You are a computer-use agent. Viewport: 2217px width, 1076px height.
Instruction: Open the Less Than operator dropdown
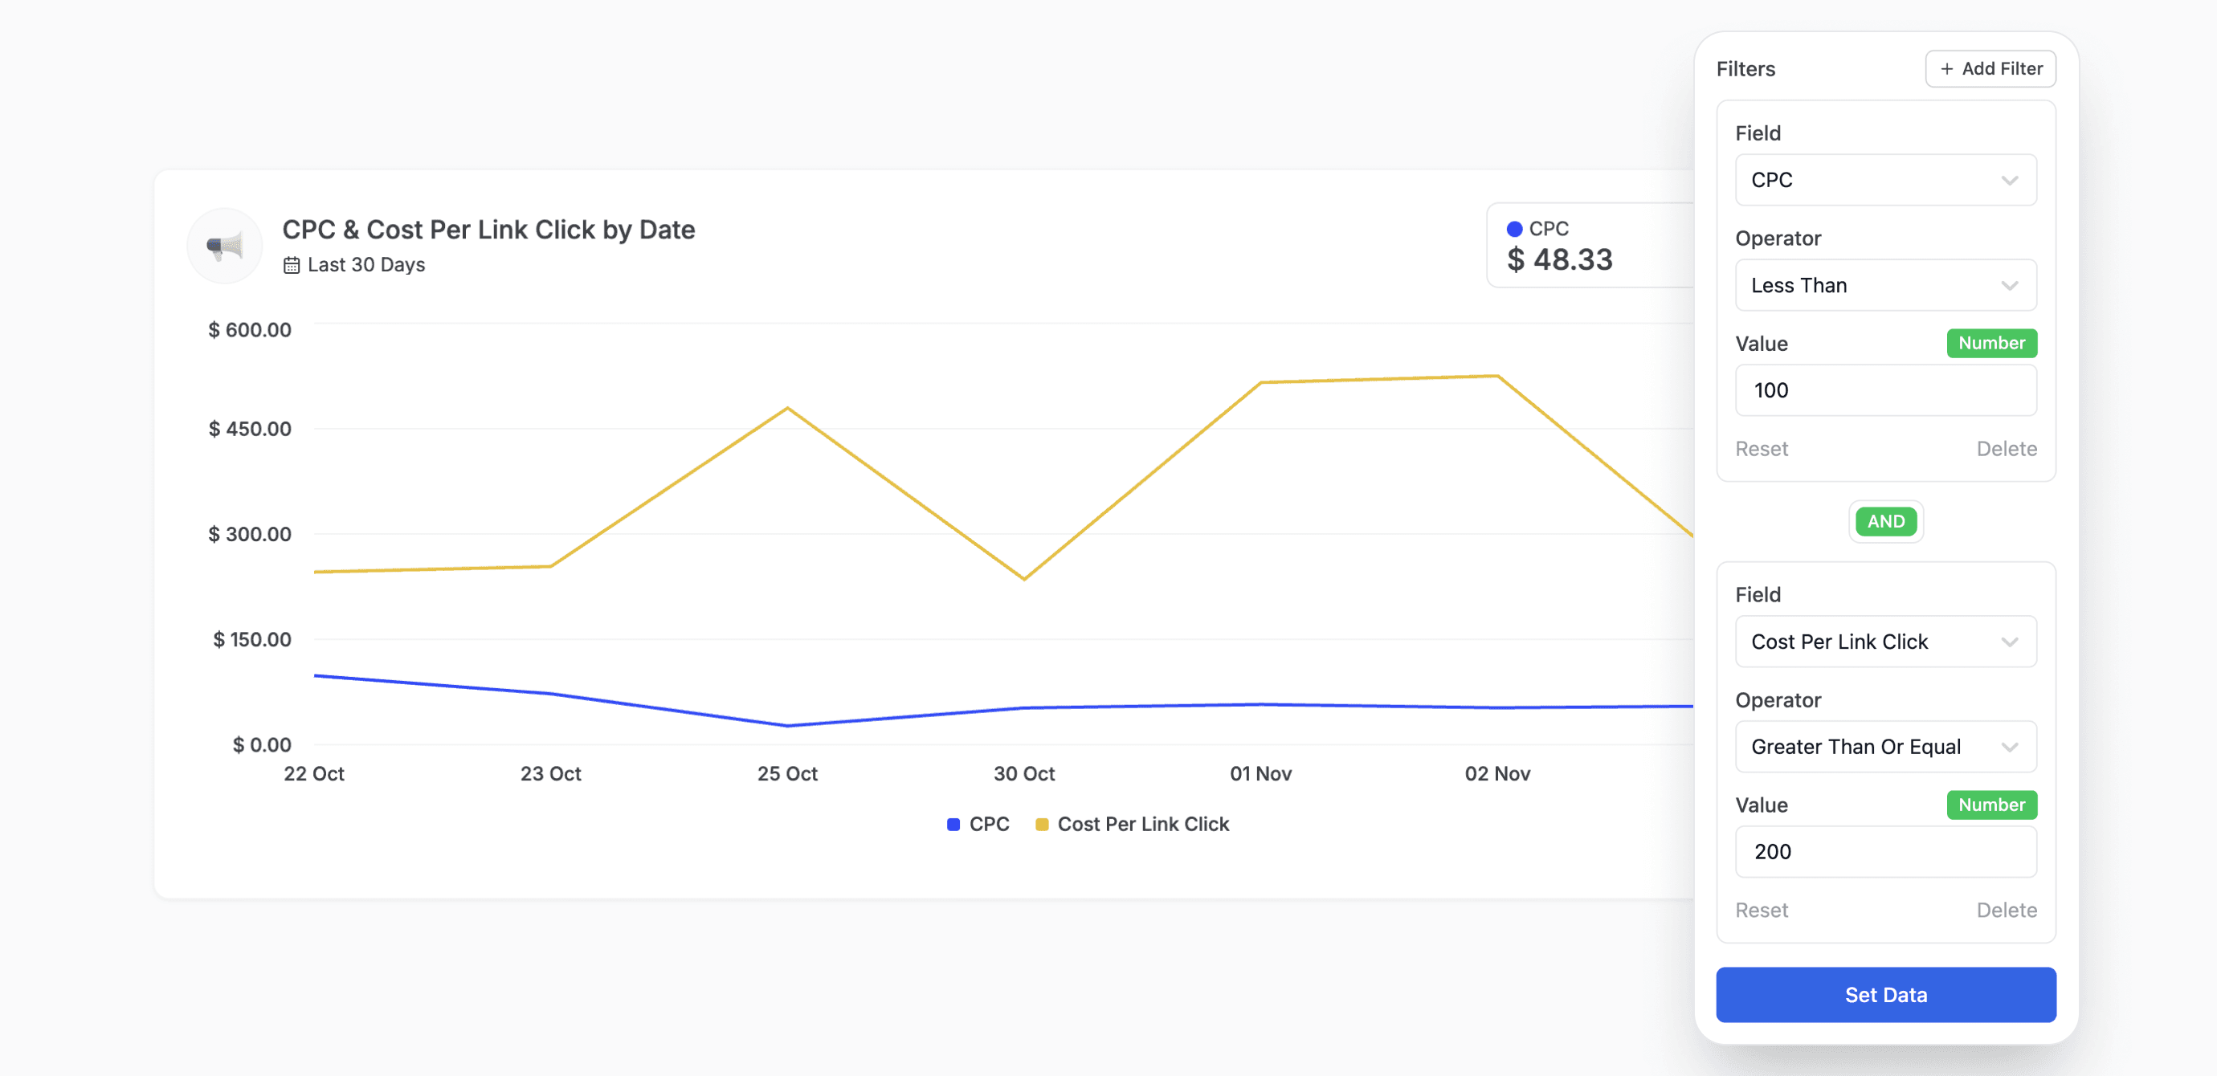[x=1886, y=285]
